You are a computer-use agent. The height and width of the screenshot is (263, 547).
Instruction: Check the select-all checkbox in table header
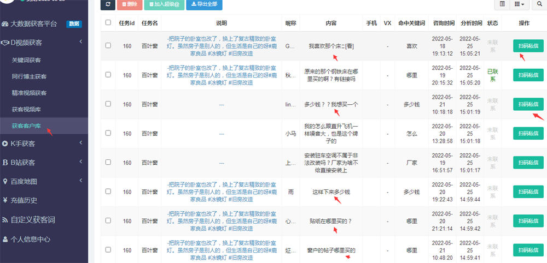click(x=108, y=23)
